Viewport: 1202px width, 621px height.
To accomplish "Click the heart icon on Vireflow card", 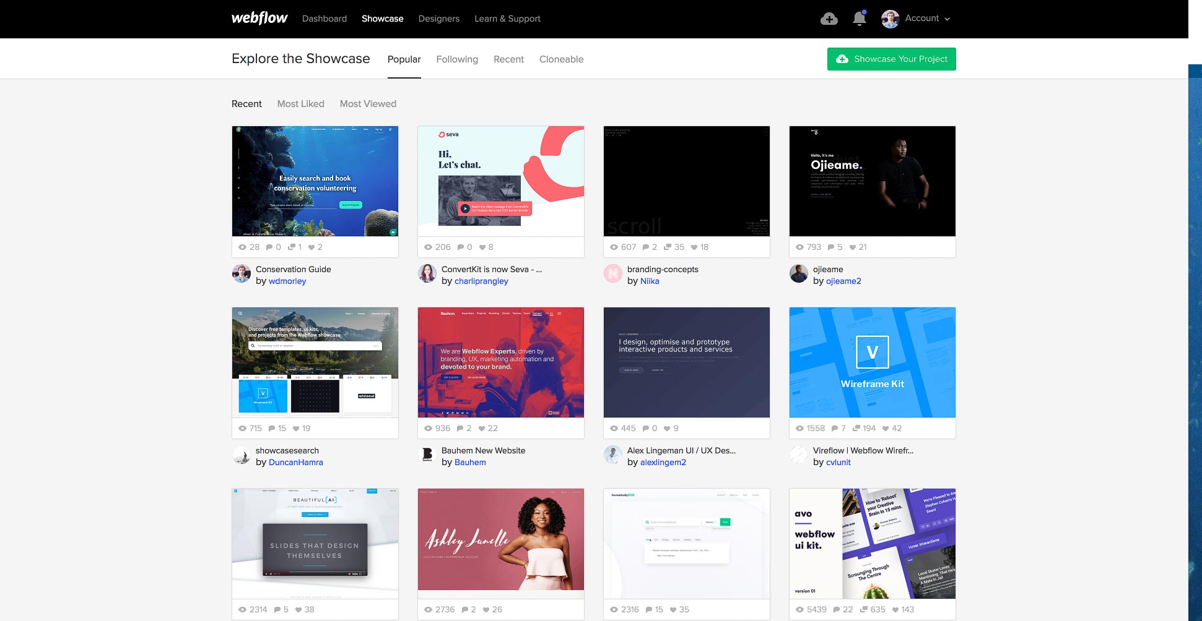I will click(x=886, y=429).
